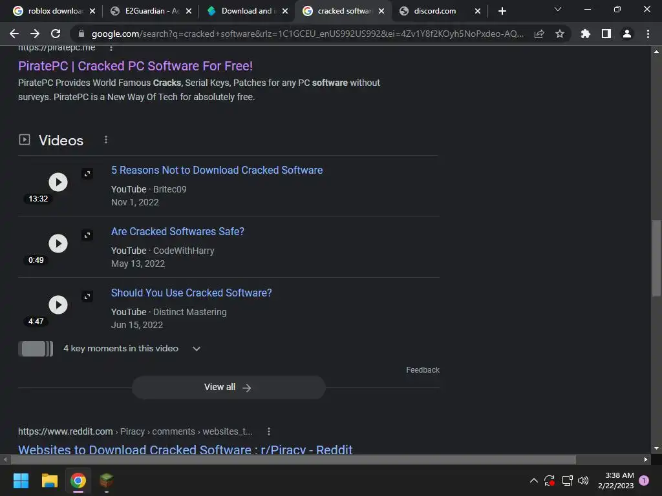
Task: Open File Explorer from the taskbar
Action: point(49,480)
